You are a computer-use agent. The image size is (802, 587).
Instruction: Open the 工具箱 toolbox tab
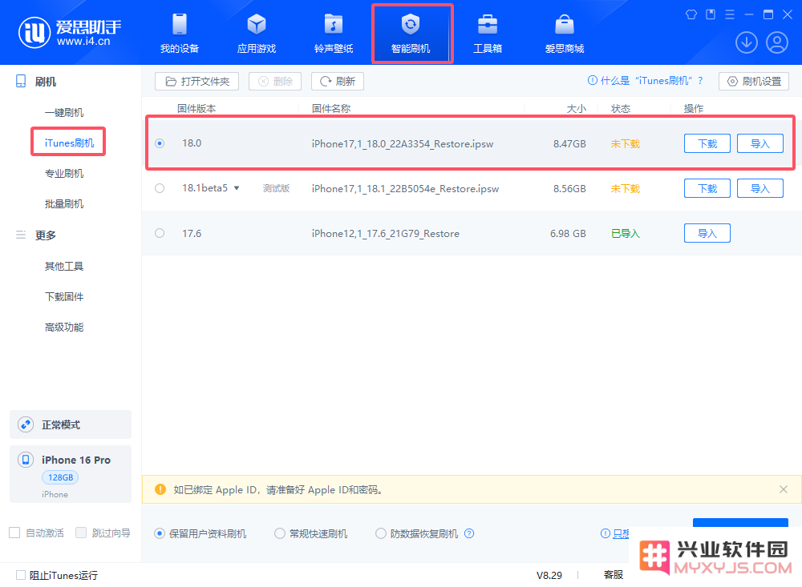point(488,34)
